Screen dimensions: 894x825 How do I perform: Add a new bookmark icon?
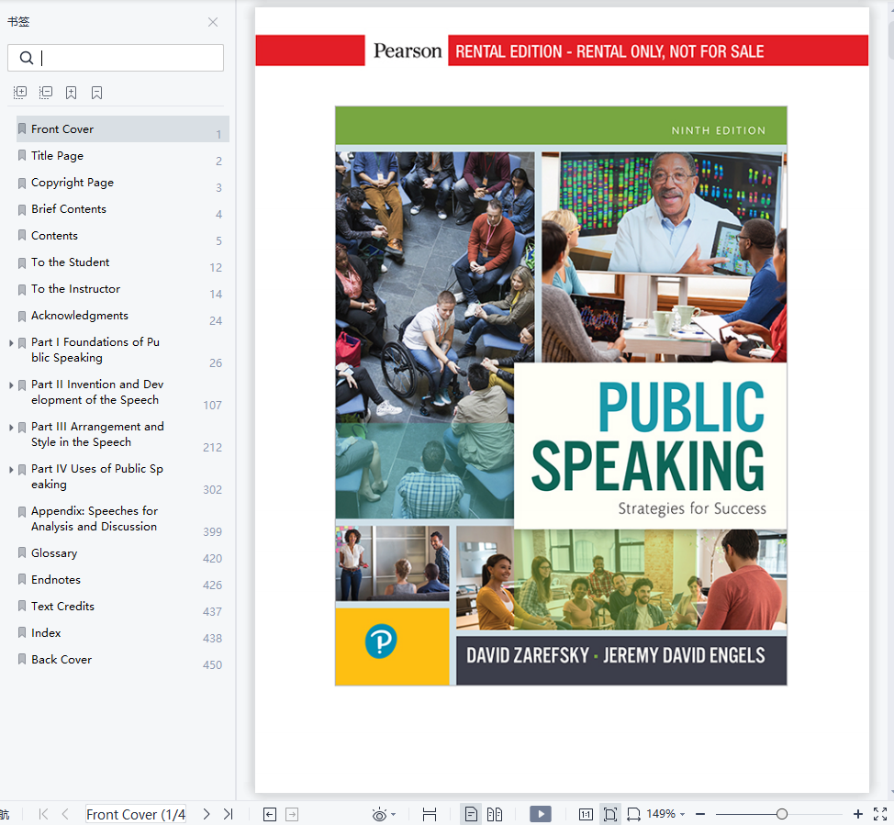point(71,93)
